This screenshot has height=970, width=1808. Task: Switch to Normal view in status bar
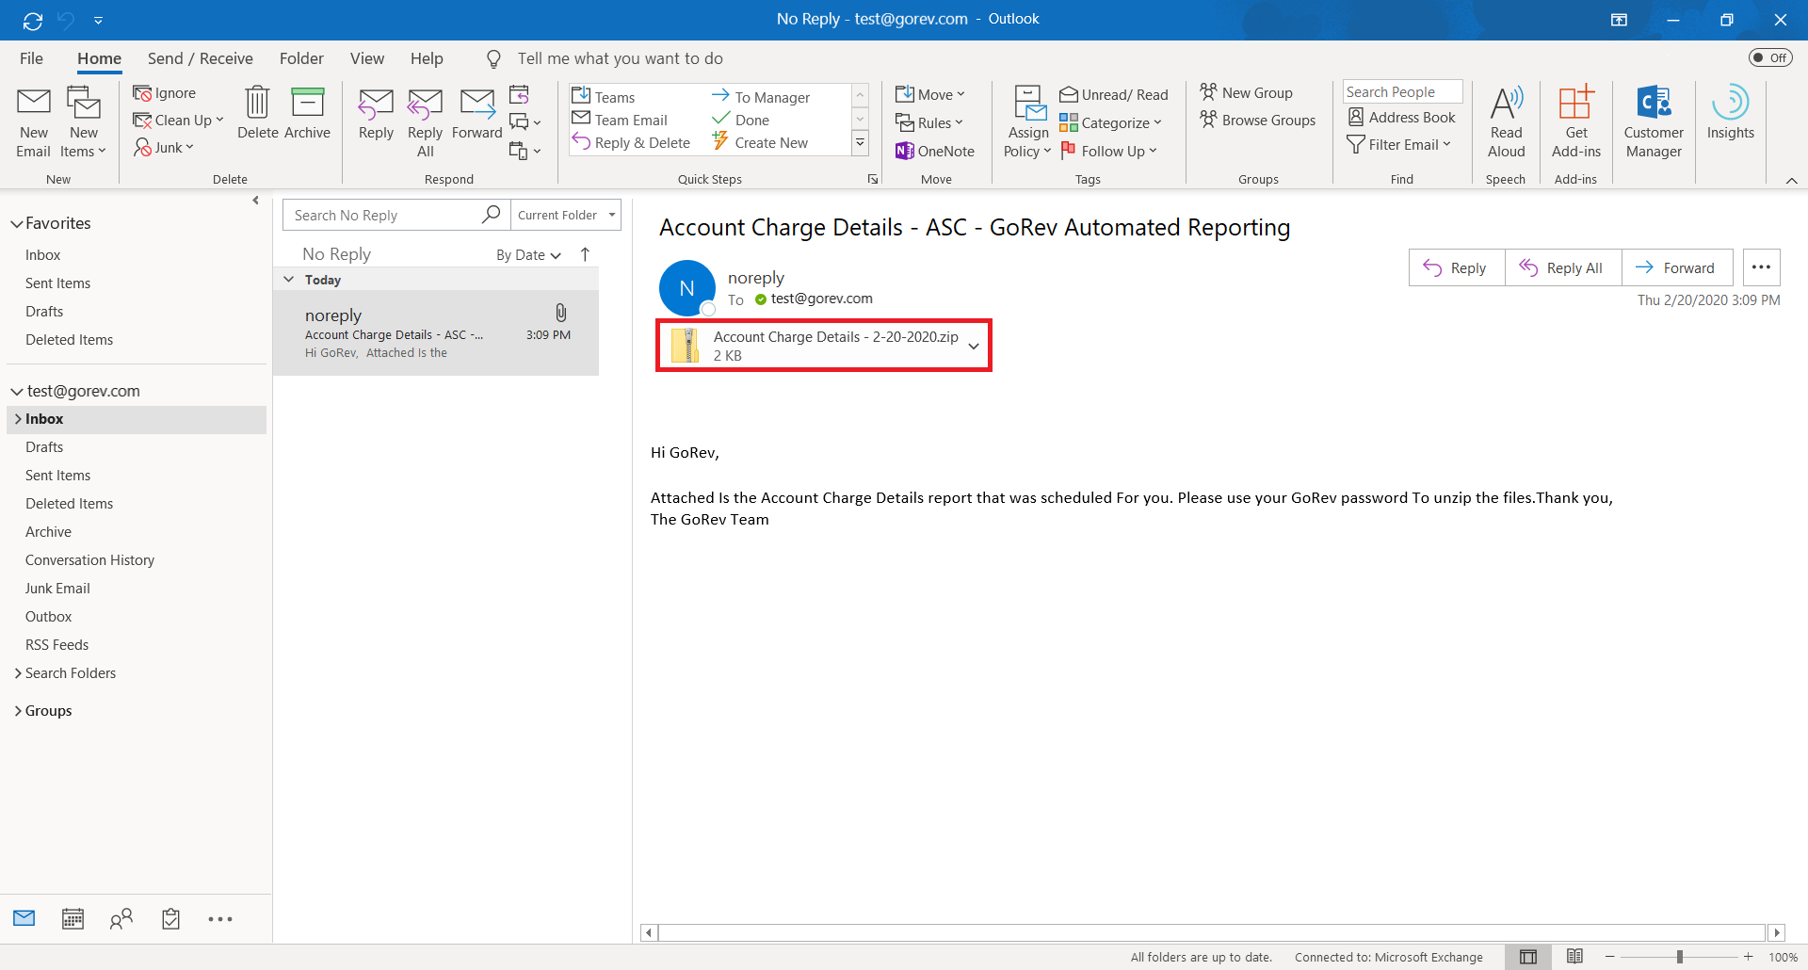(1528, 957)
